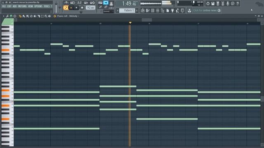Open the piano roll wrench tools menu
The width and height of the screenshot is (264, 148).
(x=7, y=16)
